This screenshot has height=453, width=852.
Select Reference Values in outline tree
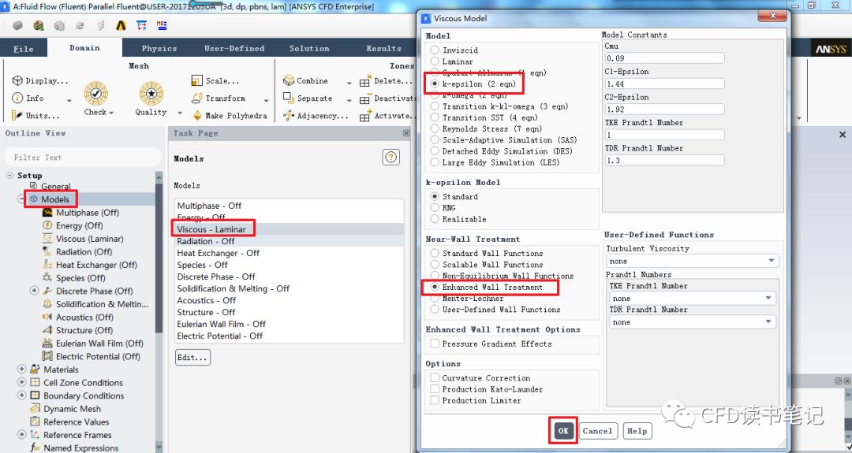click(76, 421)
